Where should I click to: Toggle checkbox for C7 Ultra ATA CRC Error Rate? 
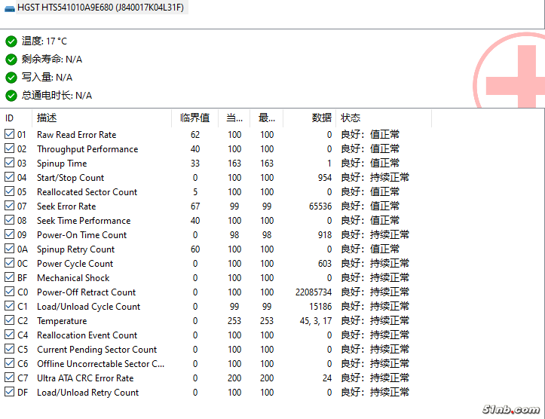pyautogui.click(x=9, y=378)
